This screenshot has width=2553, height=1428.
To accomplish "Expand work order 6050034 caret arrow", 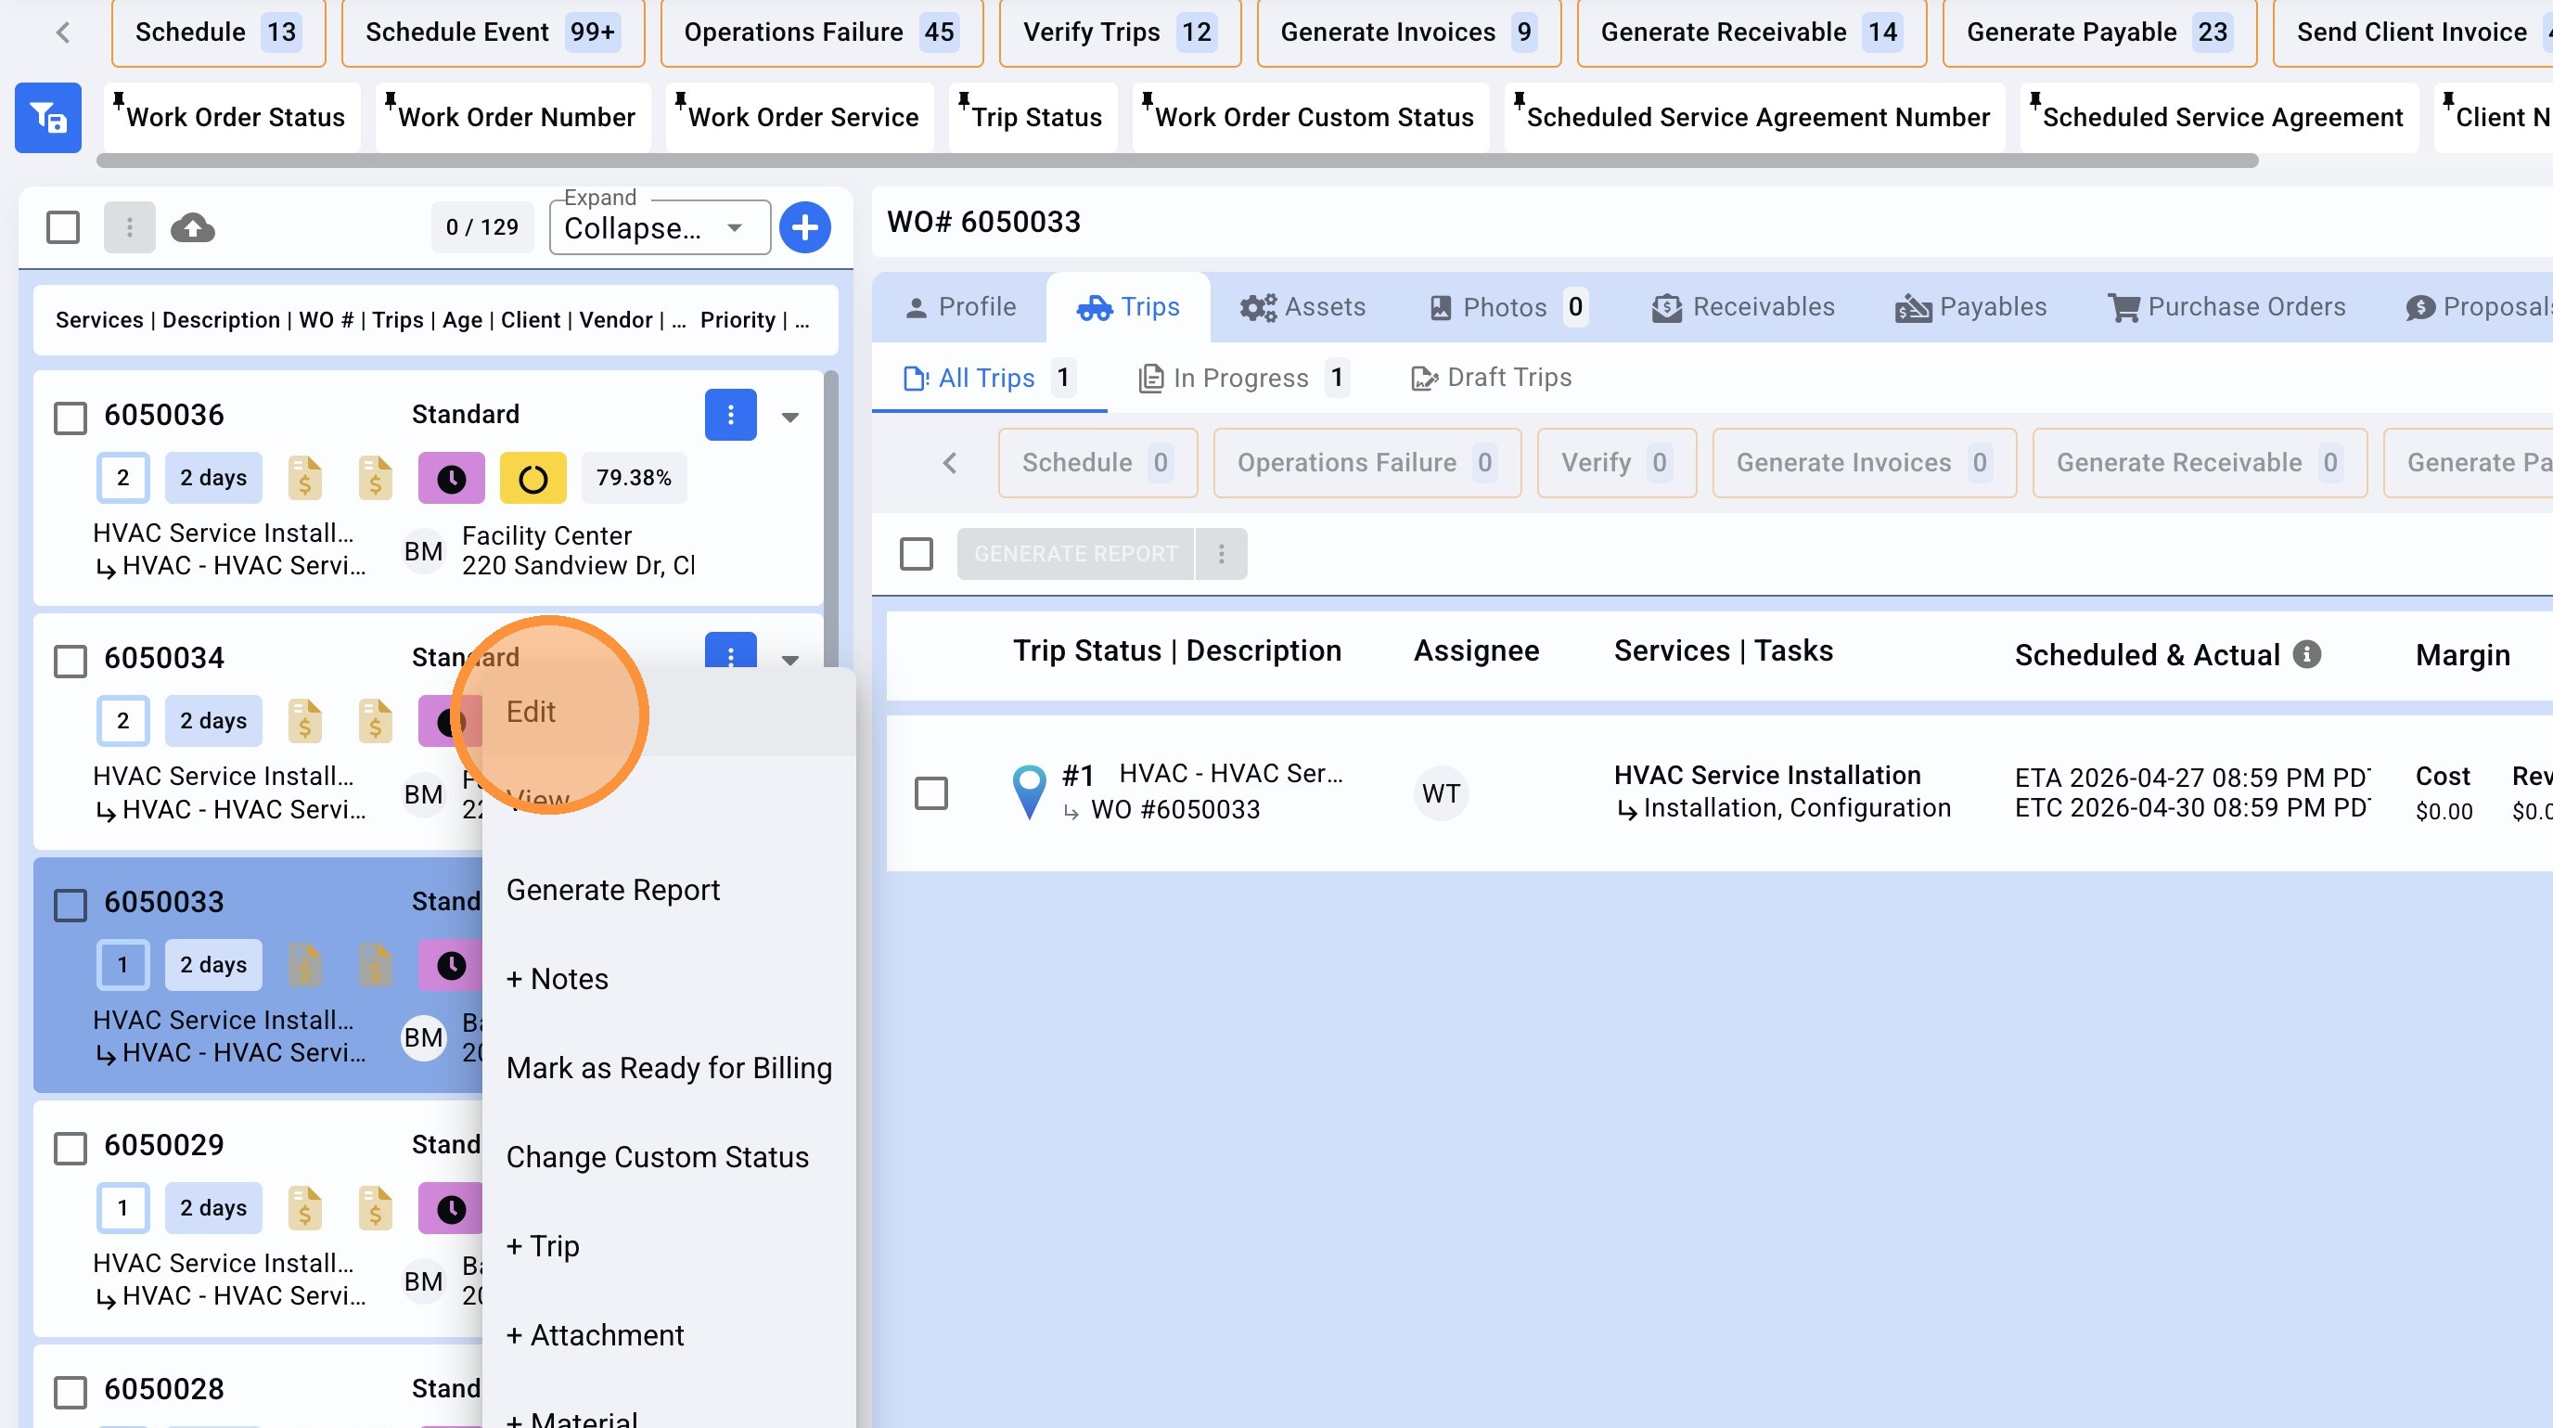I will click(789, 660).
